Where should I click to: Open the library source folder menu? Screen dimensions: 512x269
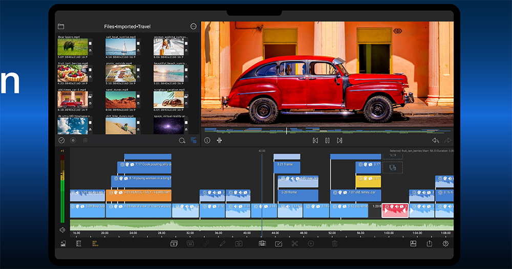tap(61, 26)
